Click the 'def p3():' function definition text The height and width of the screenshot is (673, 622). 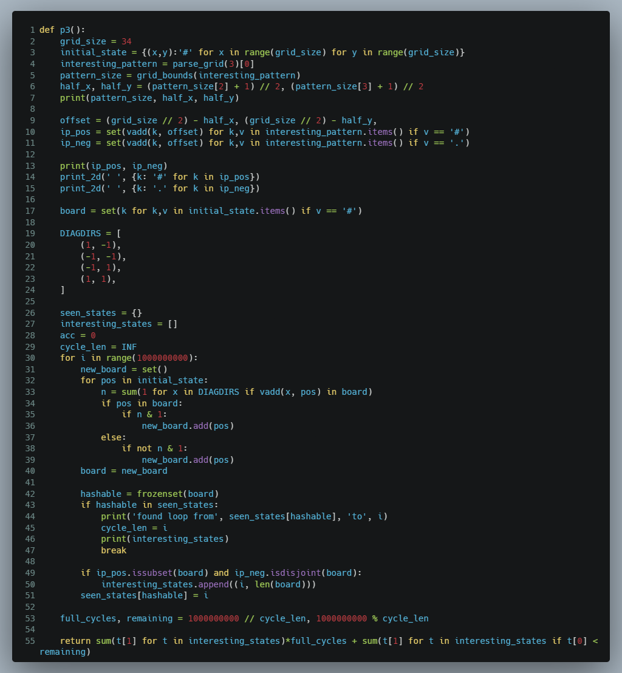click(x=62, y=30)
